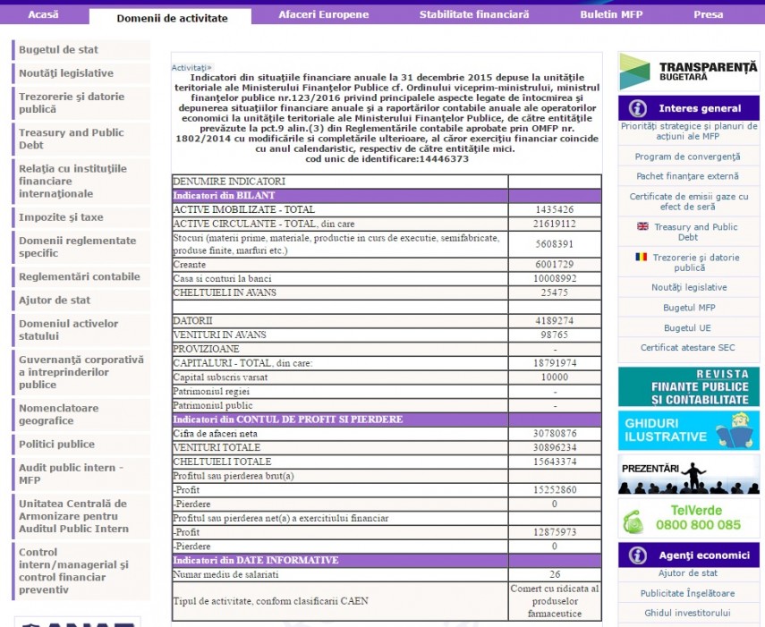Image resolution: width=765 pixels, height=627 pixels.
Task: Select the Stabilitate financiară tab
Action: (x=474, y=15)
